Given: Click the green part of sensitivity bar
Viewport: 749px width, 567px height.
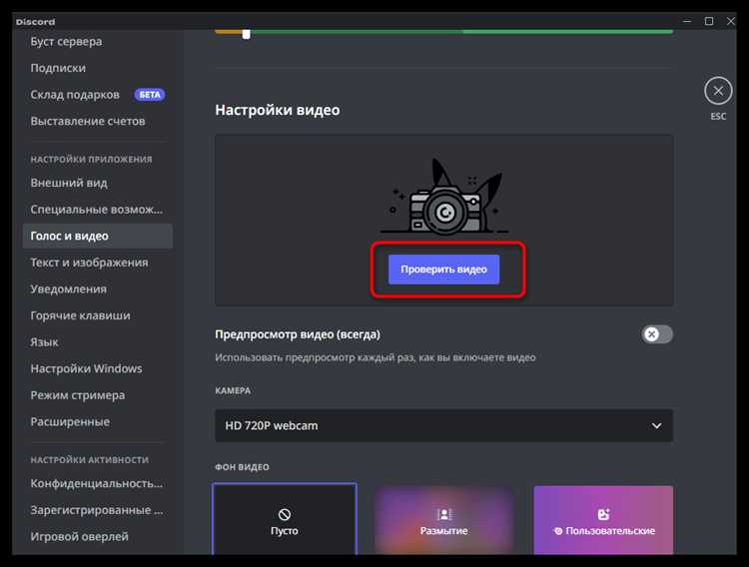Looking at the screenshot, I should coord(461,32).
